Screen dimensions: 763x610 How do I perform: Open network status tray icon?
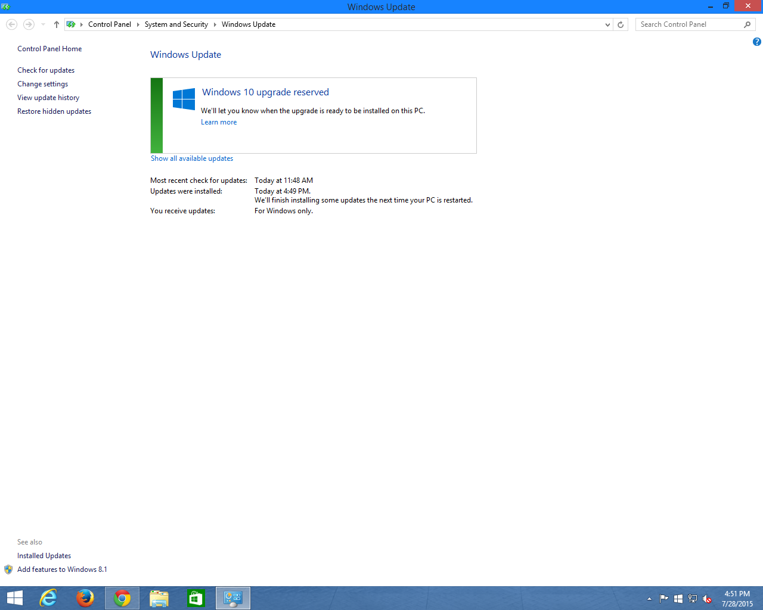[693, 599]
